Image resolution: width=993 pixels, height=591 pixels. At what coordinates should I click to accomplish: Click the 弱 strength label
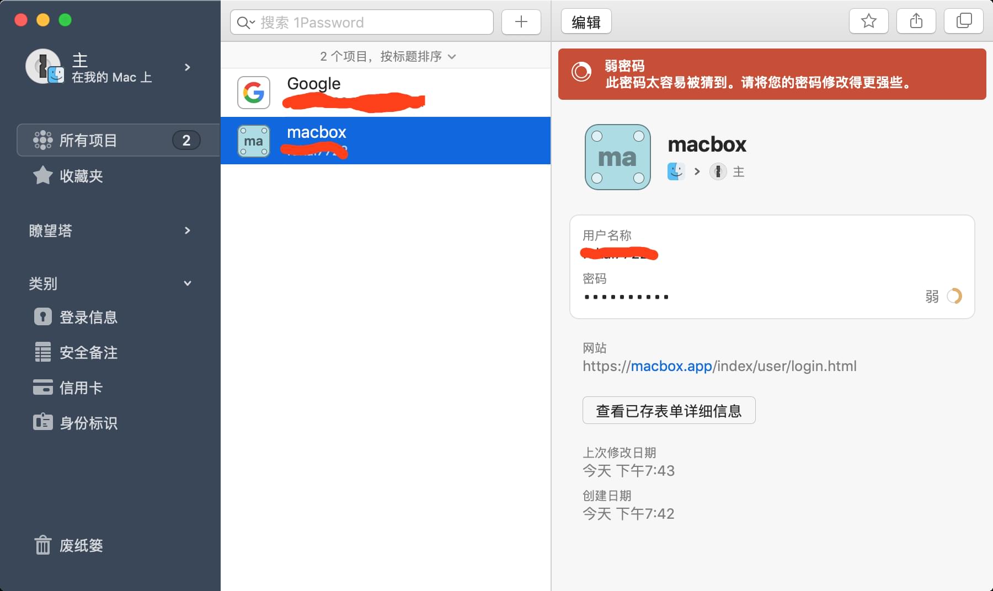tap(932, 297)
